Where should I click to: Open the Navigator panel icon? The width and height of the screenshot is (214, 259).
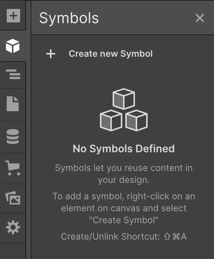pyautogui.click(x=13, y=74)
